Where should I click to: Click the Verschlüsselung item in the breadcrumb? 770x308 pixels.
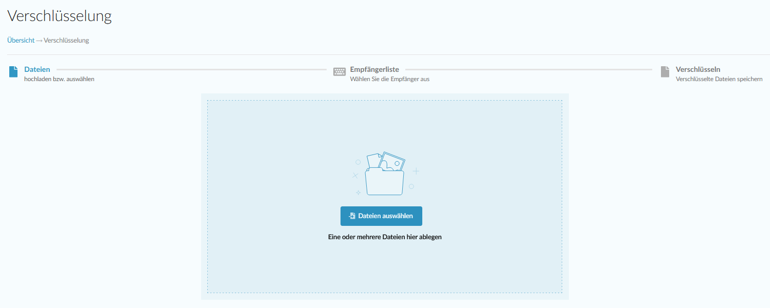[66, 41]
